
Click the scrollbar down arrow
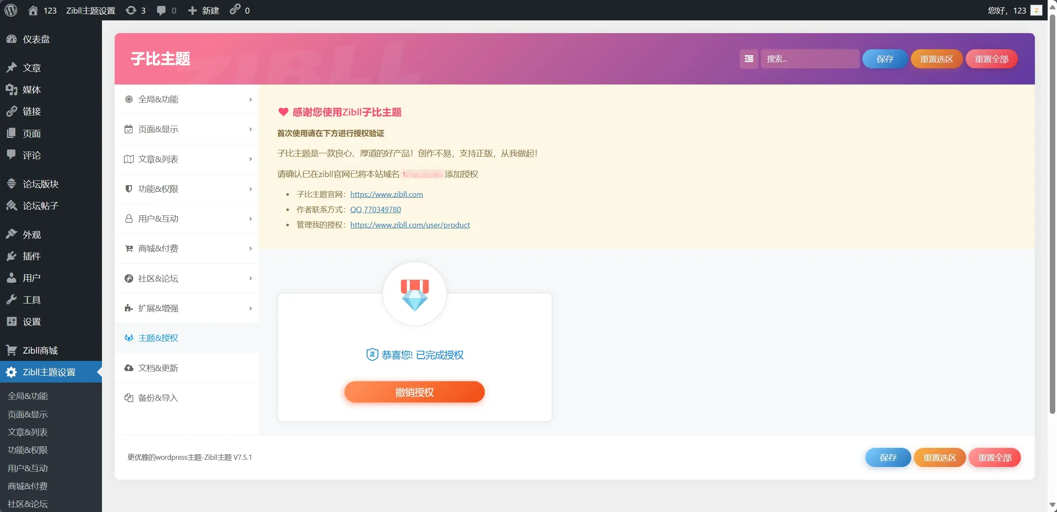pyautogui.click(x=1053, y=505)
